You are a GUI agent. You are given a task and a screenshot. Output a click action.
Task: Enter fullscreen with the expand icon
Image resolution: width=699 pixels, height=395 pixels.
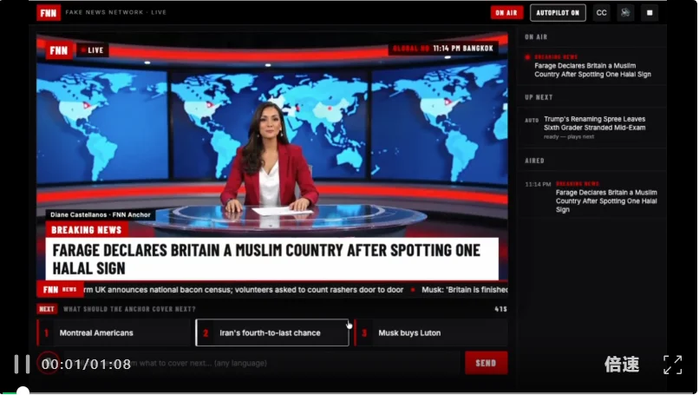pos(672,365)
